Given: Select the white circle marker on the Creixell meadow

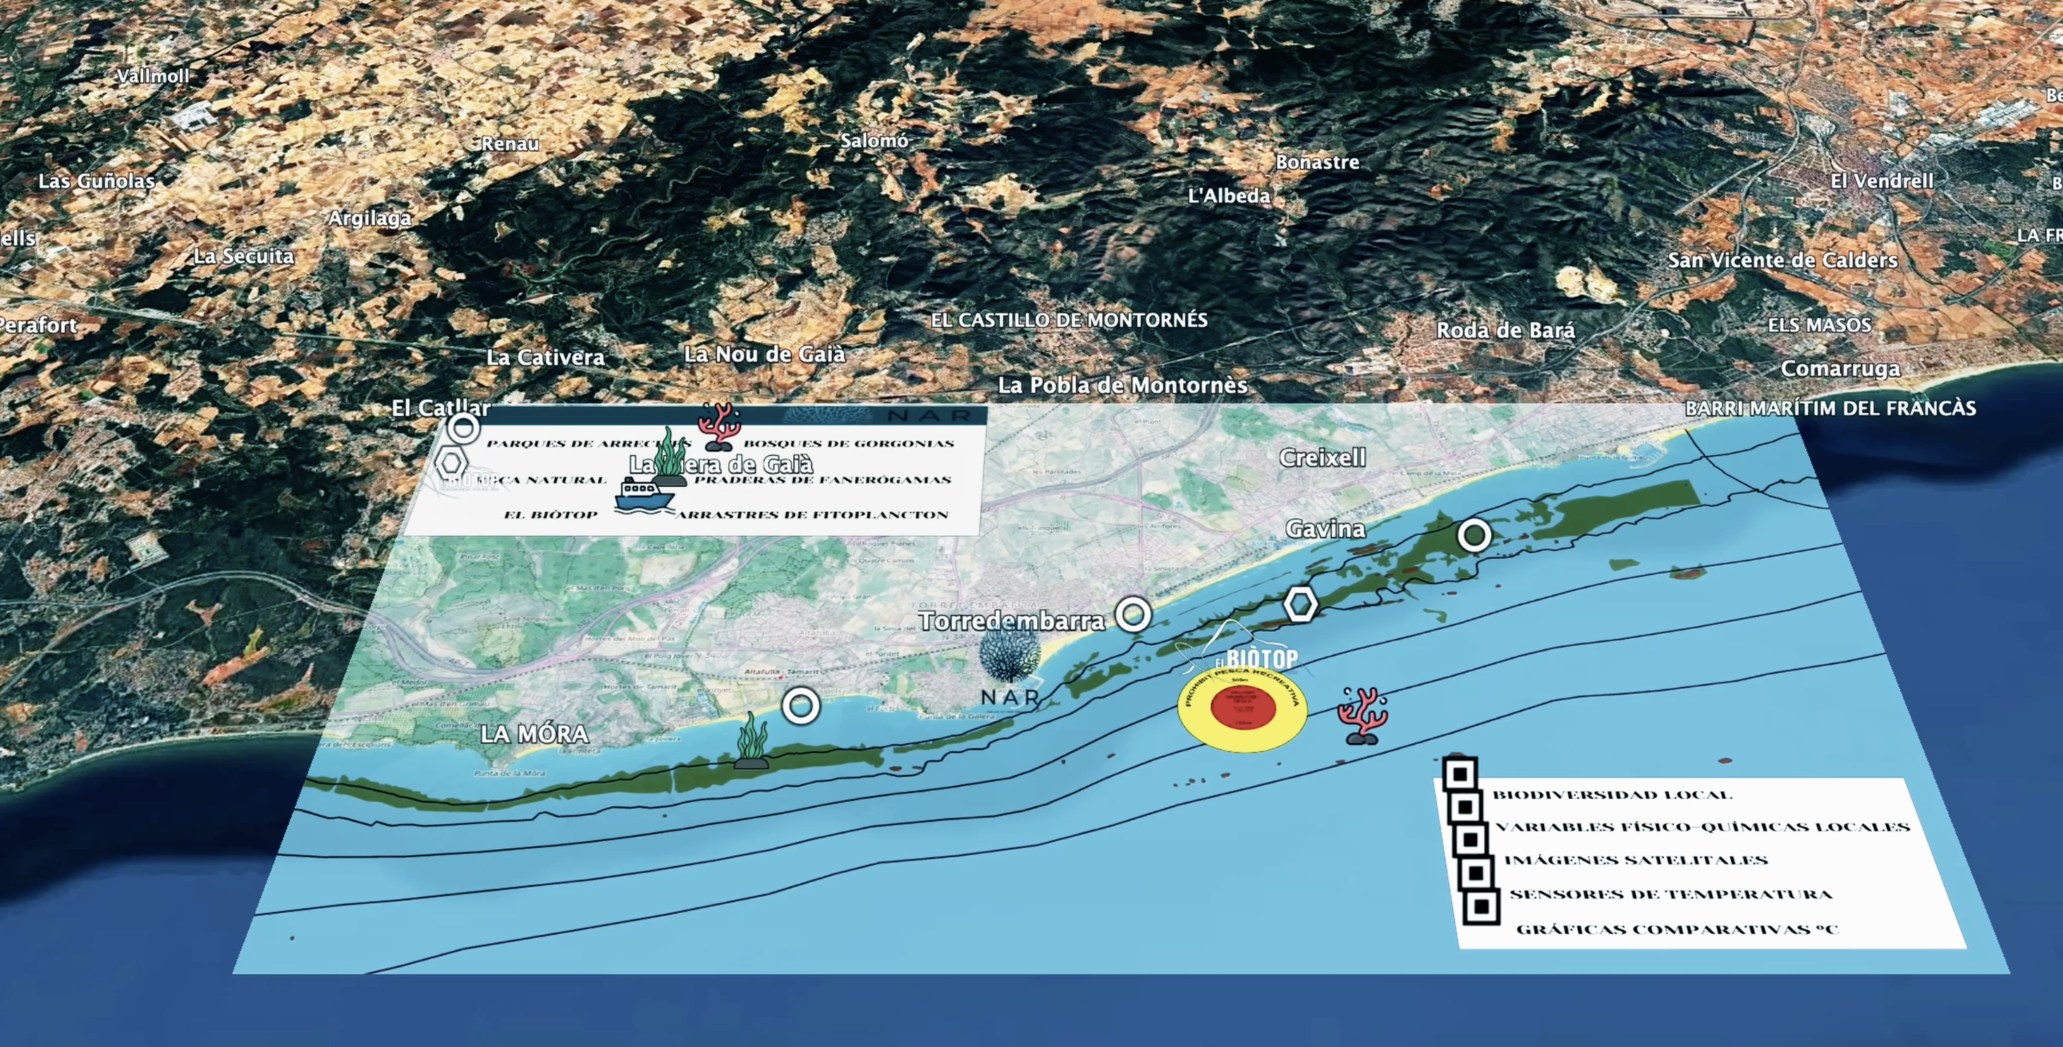Looking at the screenshot, I should pyautogui.click(x=1474, y=535).
